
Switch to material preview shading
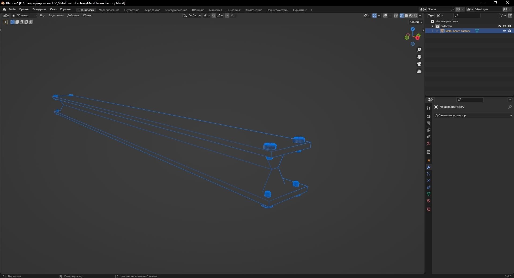click(x=411, y=16)
